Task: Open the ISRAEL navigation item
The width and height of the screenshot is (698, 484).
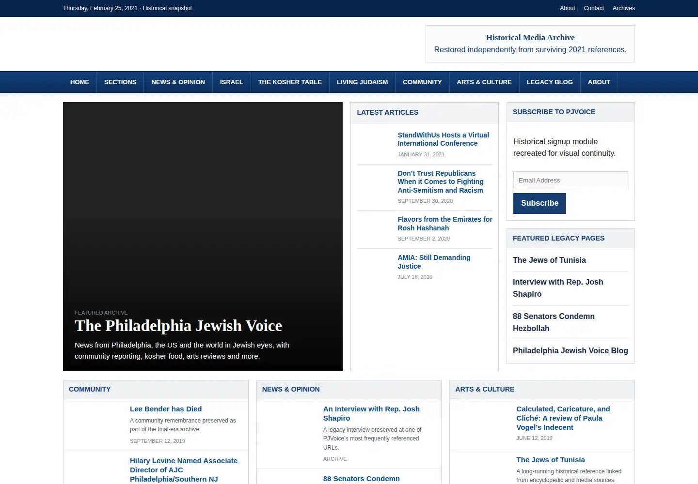Action: pyautogui.click(x=231, y=82)
